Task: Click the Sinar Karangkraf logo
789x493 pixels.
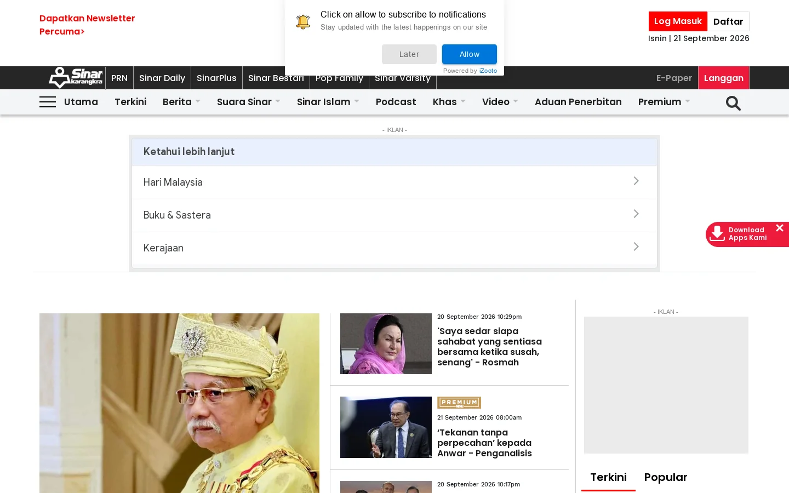Action: pyautogui.click(x=76, y=78)
